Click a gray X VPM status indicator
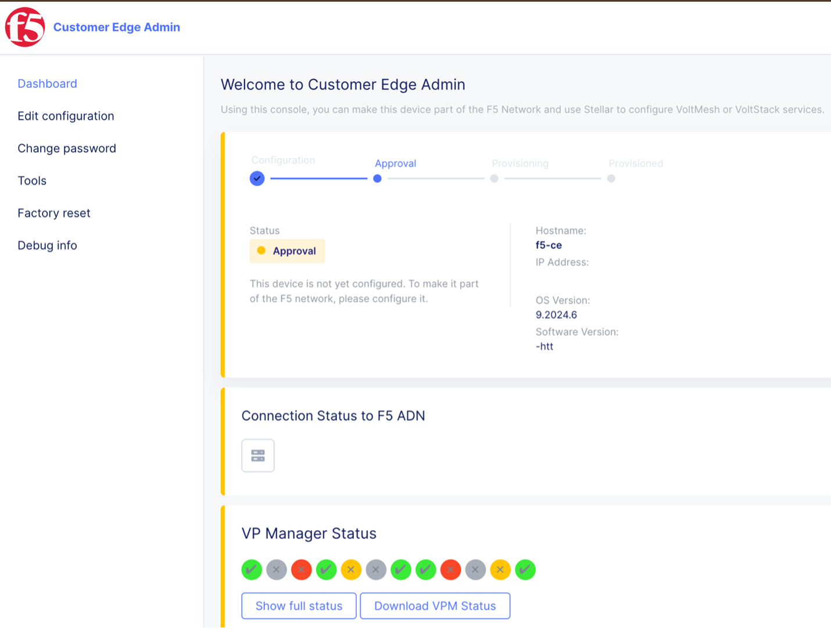 tap(276, 570)
